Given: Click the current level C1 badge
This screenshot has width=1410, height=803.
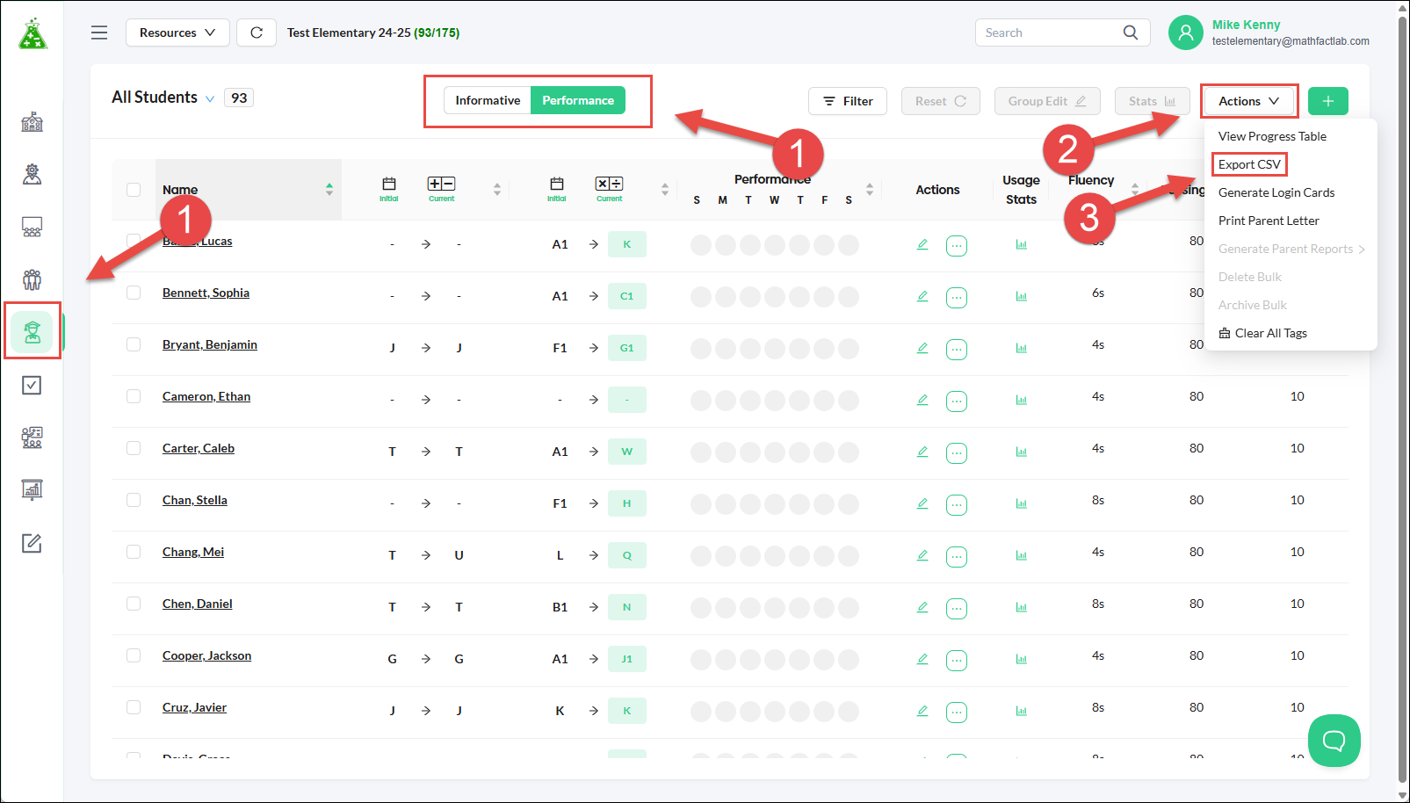Looking at the screenshot, I should pyautogui.click(x=627, y=296).
